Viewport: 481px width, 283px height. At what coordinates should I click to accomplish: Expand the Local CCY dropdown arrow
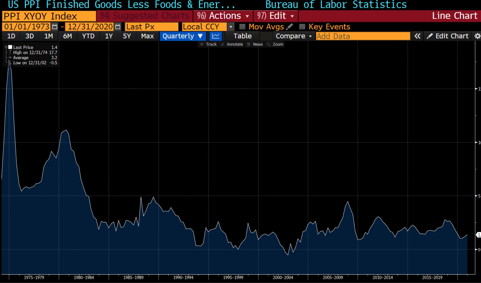tap(231, 27)
